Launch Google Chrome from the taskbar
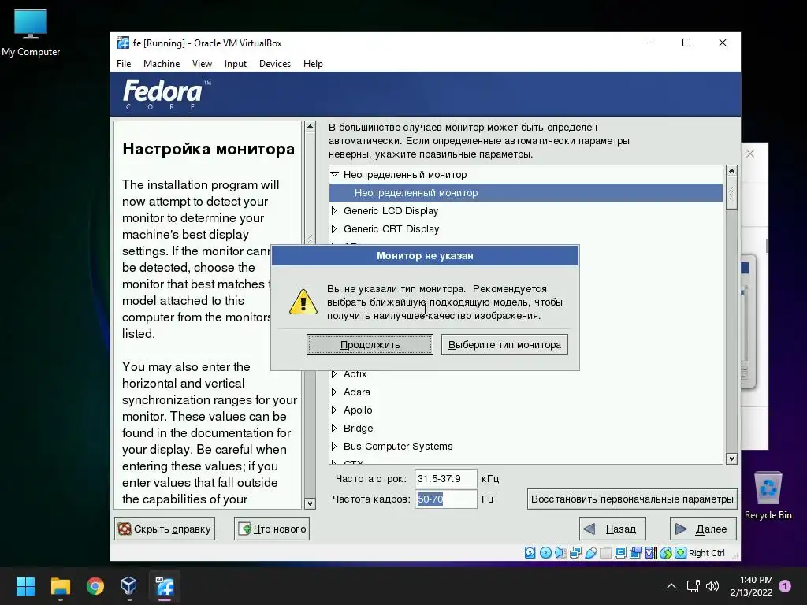The width and height of the screenshot is (807, 605). tap(95, 586)
